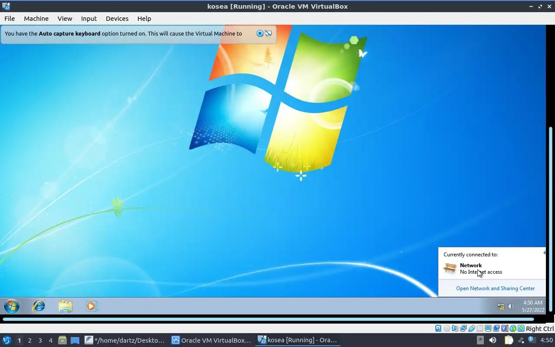Click the Right Ctrl host key label
This screenshot has width=555, height=347.
pyautogui.click(x=540, y=329)
